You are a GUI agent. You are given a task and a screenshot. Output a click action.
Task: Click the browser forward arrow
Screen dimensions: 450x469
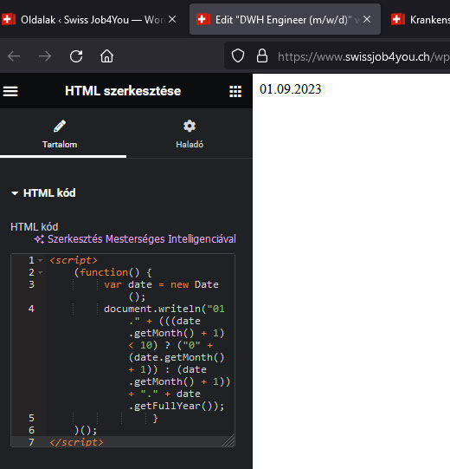coord(45,56)
